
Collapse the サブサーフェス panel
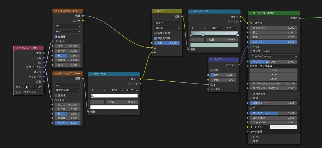(251, 51)
